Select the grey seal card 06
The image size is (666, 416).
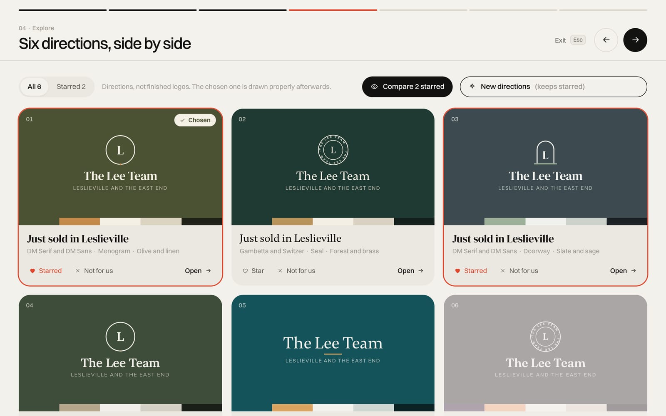[x=545, y=353]
